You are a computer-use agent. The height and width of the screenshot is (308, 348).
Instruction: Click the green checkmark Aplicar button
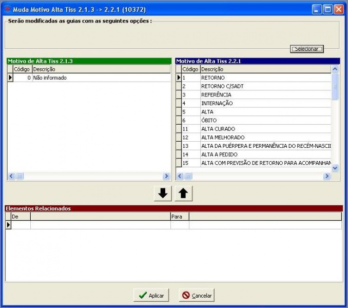[151, 295]
